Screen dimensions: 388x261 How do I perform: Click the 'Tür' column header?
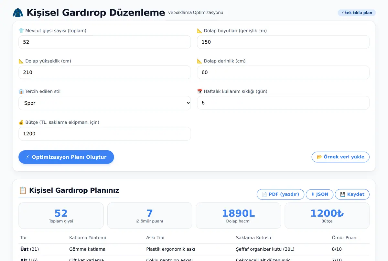click(24, 238)
